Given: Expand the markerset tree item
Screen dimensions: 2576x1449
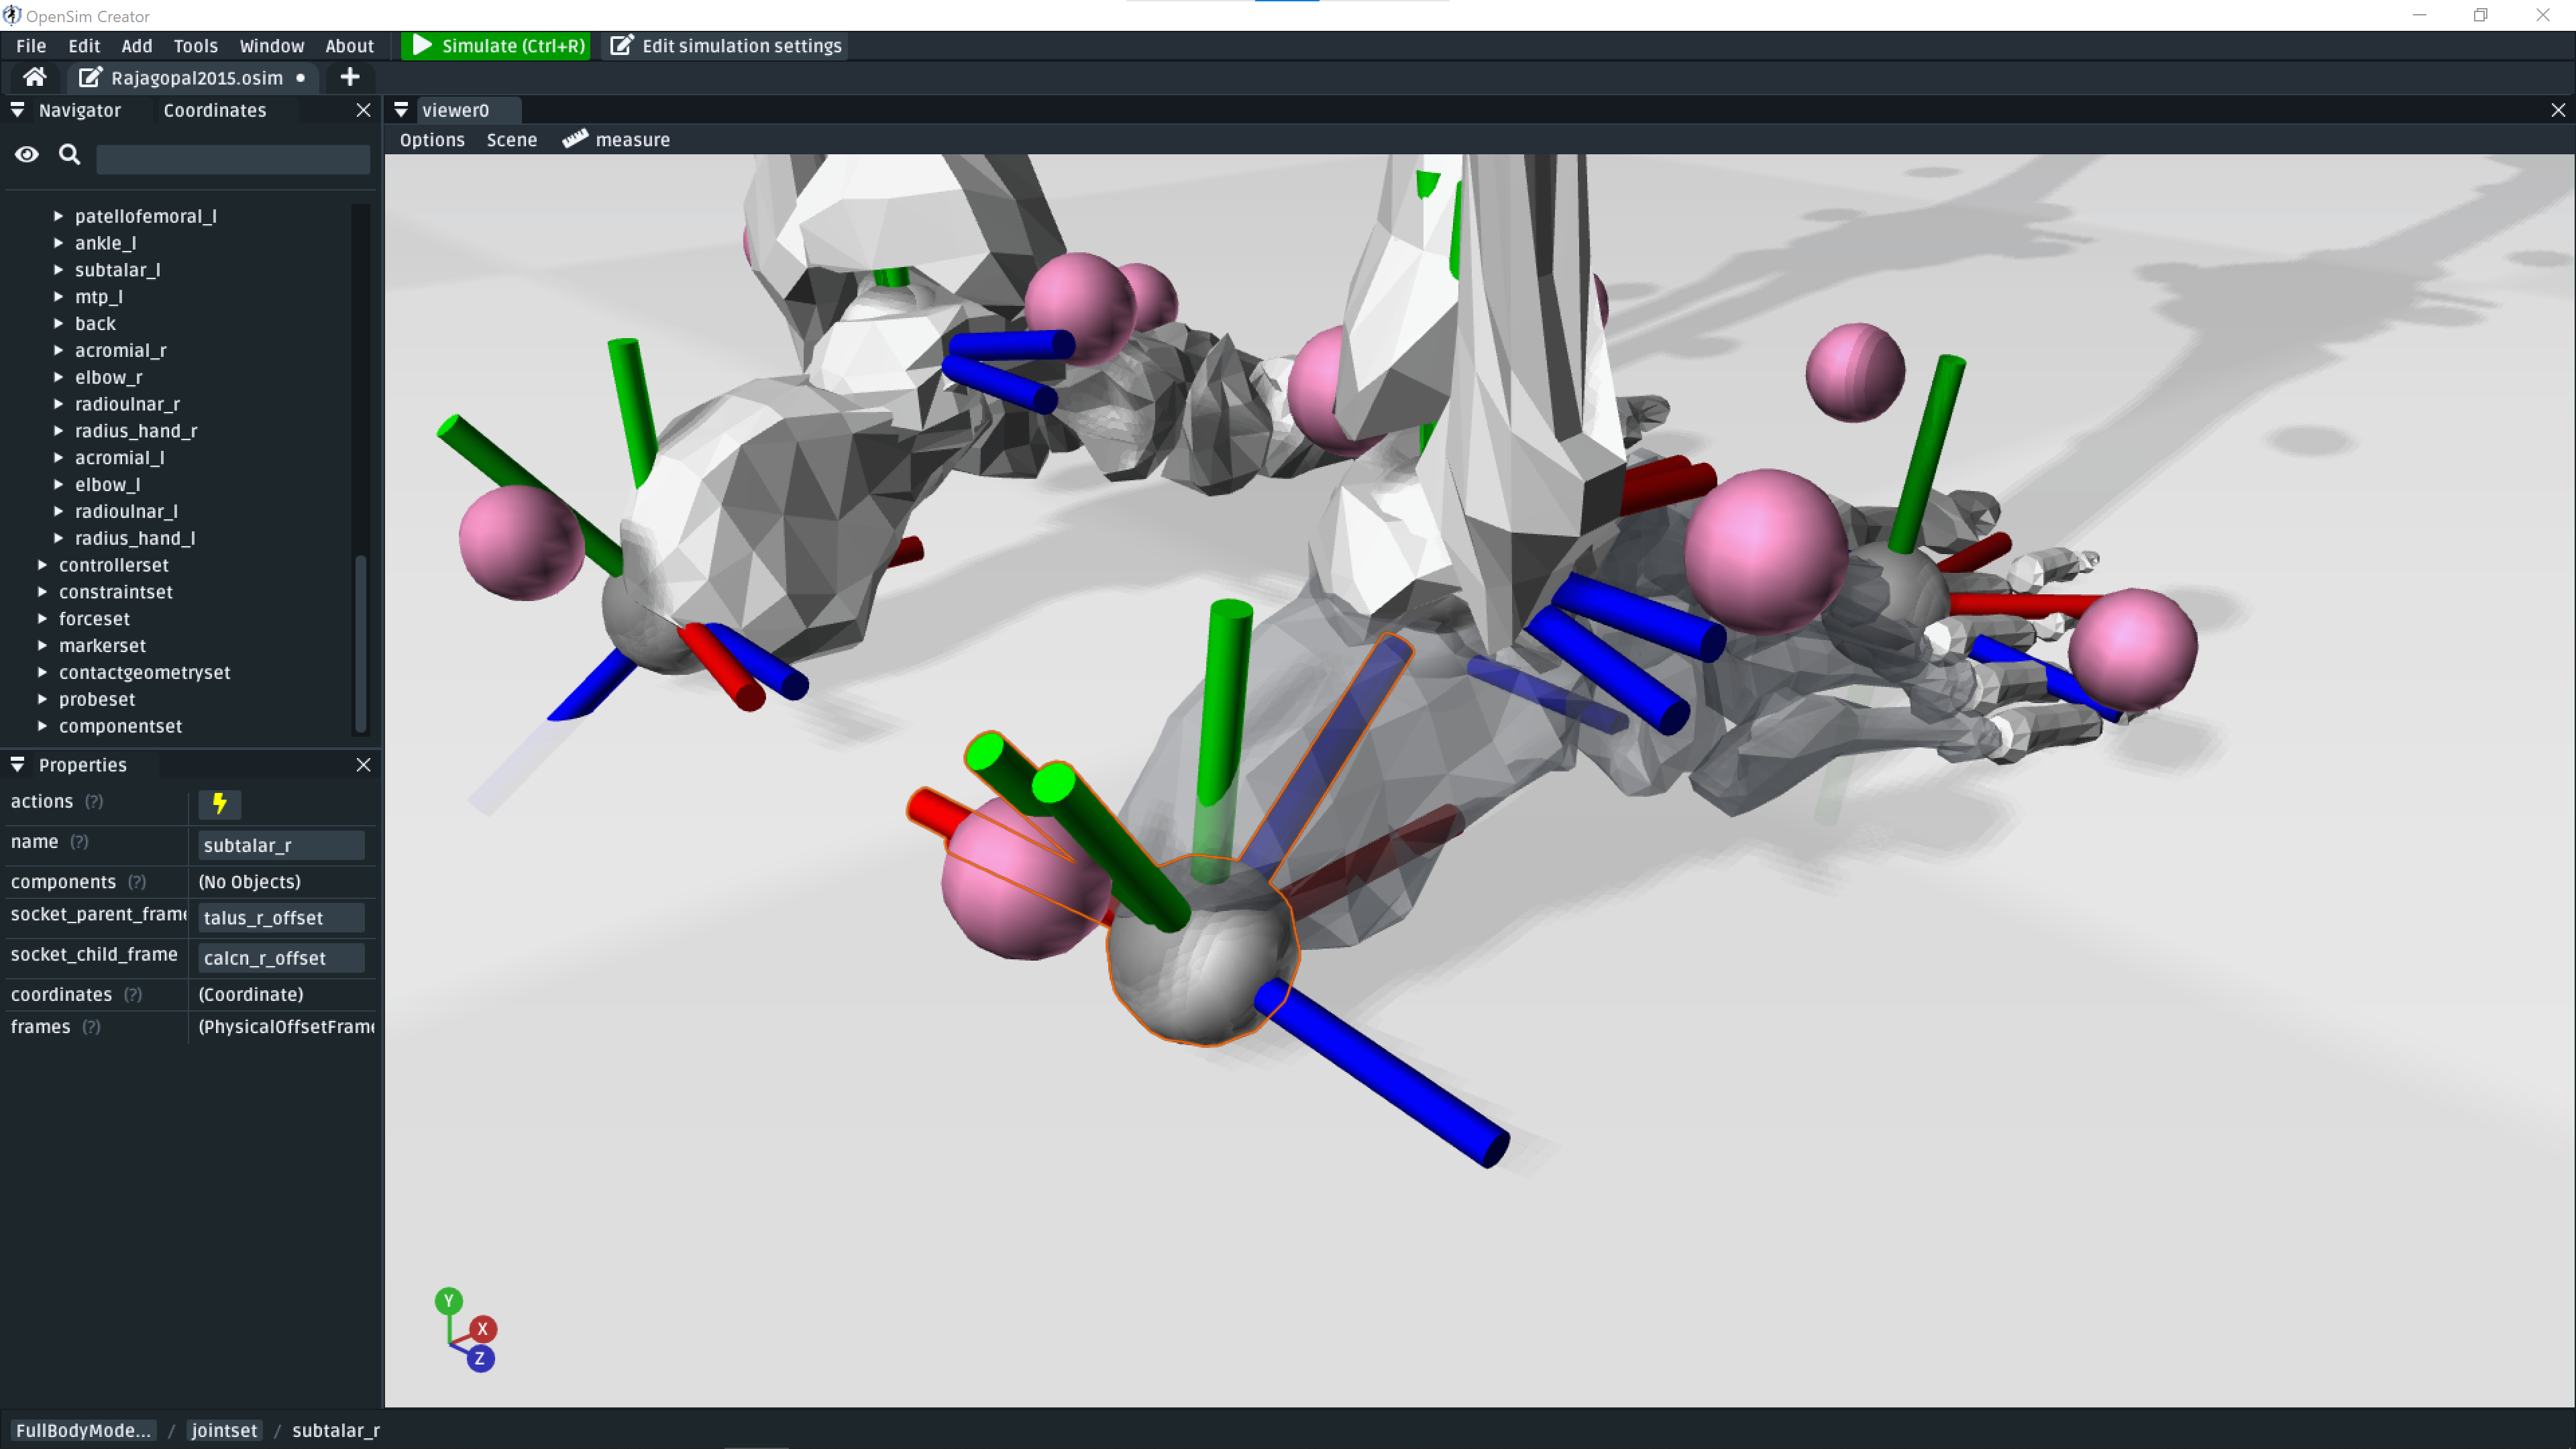Looking at the screenshot, I should (42, 646).
